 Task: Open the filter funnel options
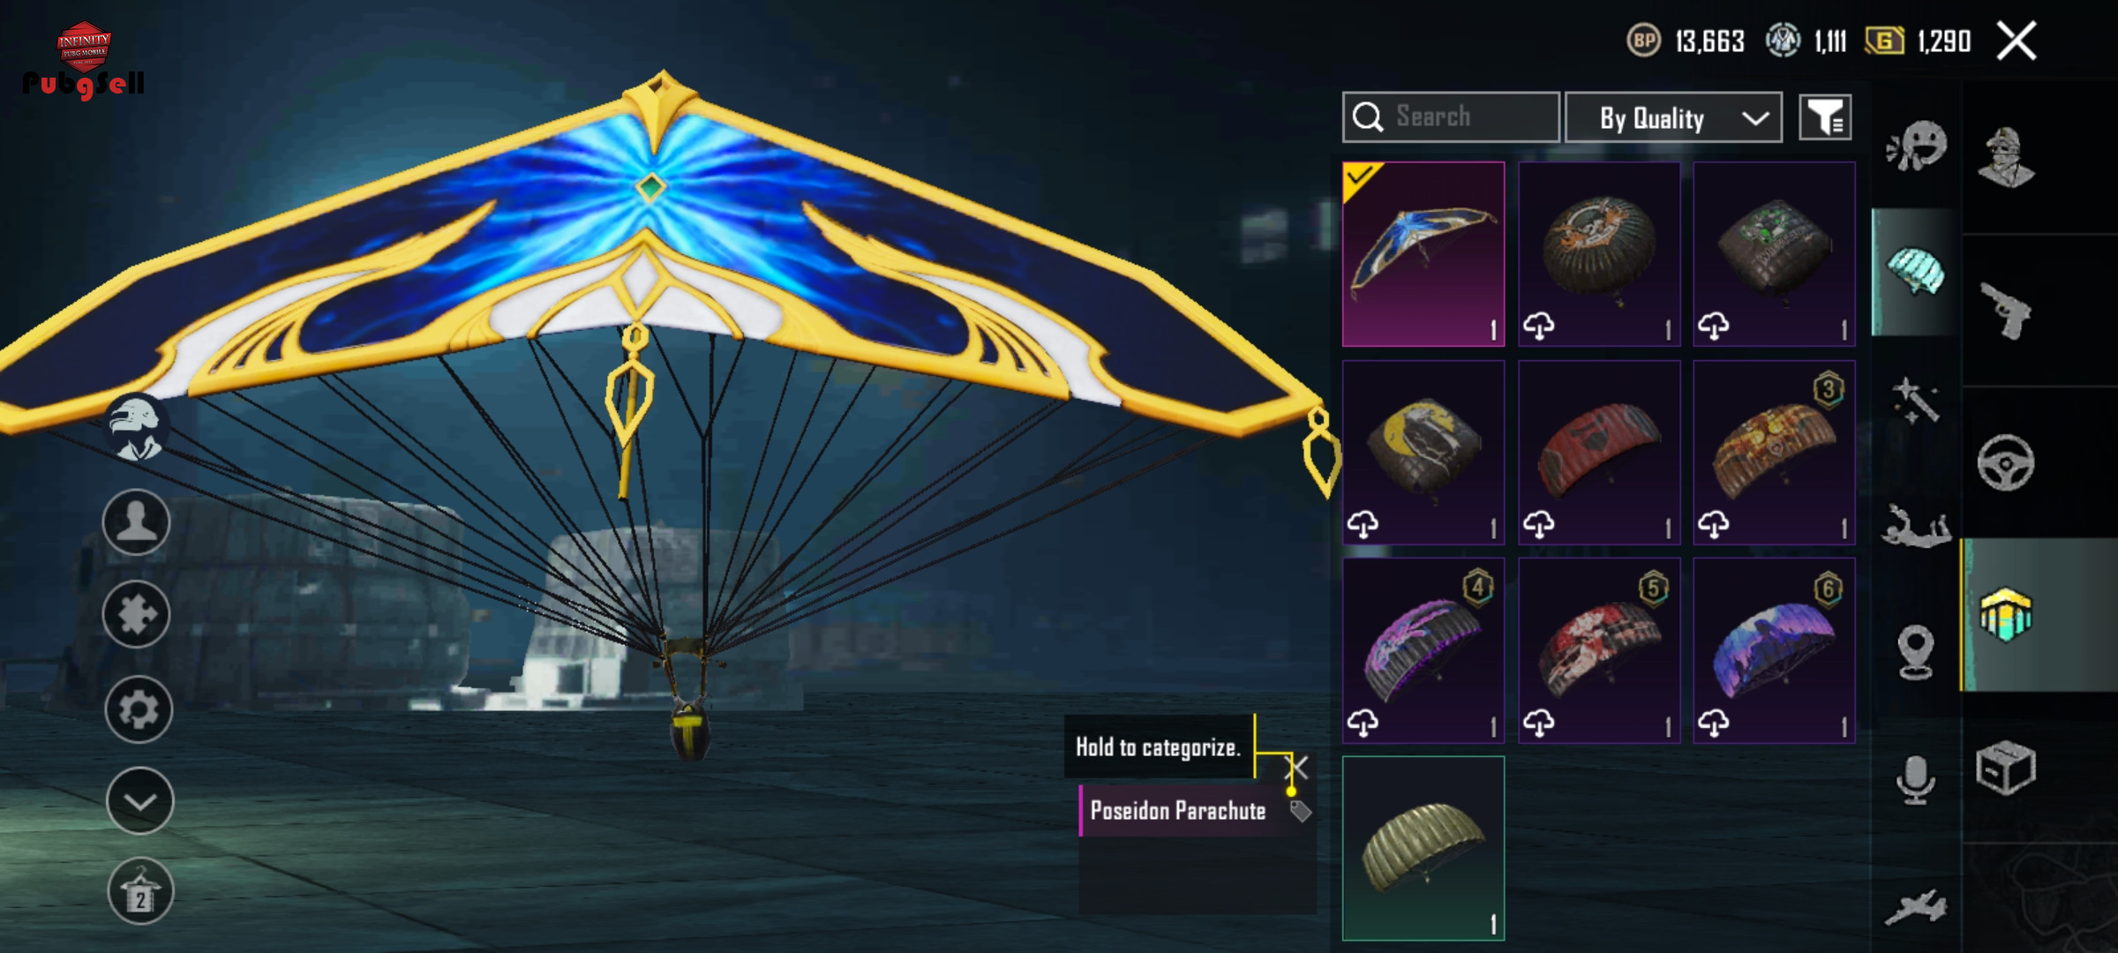[1826, 117]
